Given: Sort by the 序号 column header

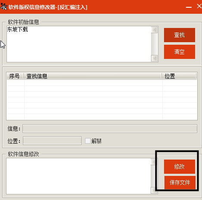Looking at the screenshot, I should pos(15,76).
